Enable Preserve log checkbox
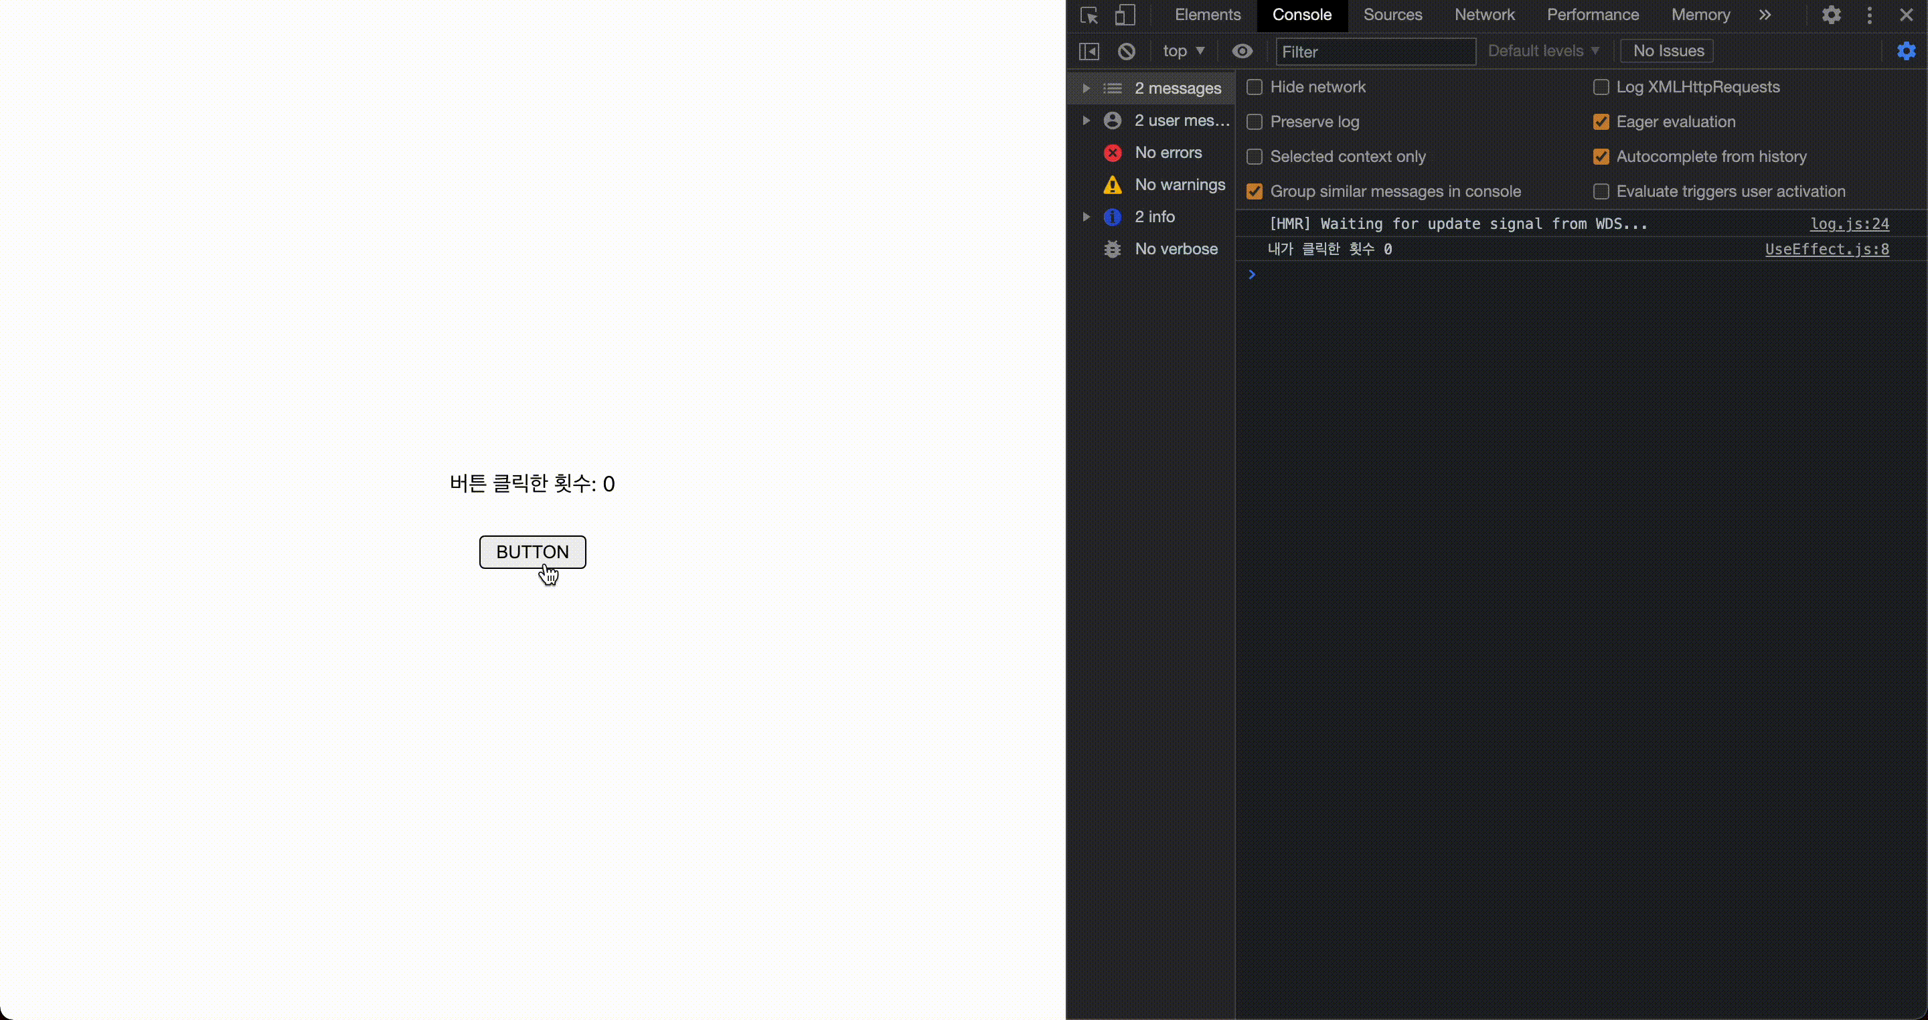 point(1253,121)
